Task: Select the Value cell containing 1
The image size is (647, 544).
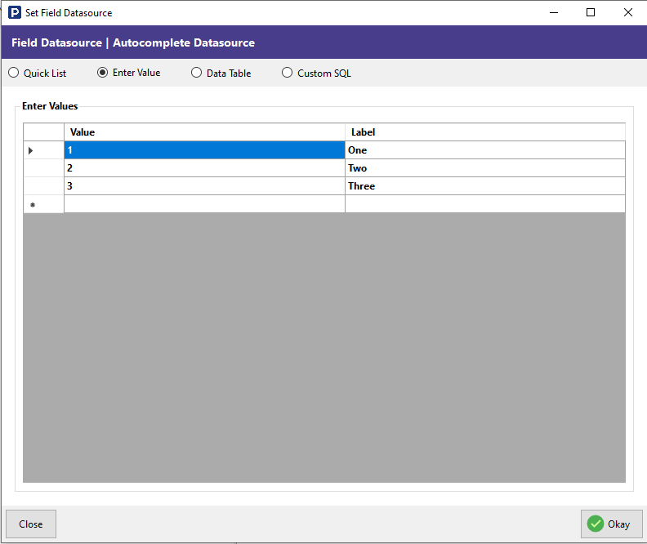Action: pyautogui.click(x=204, y=150)
